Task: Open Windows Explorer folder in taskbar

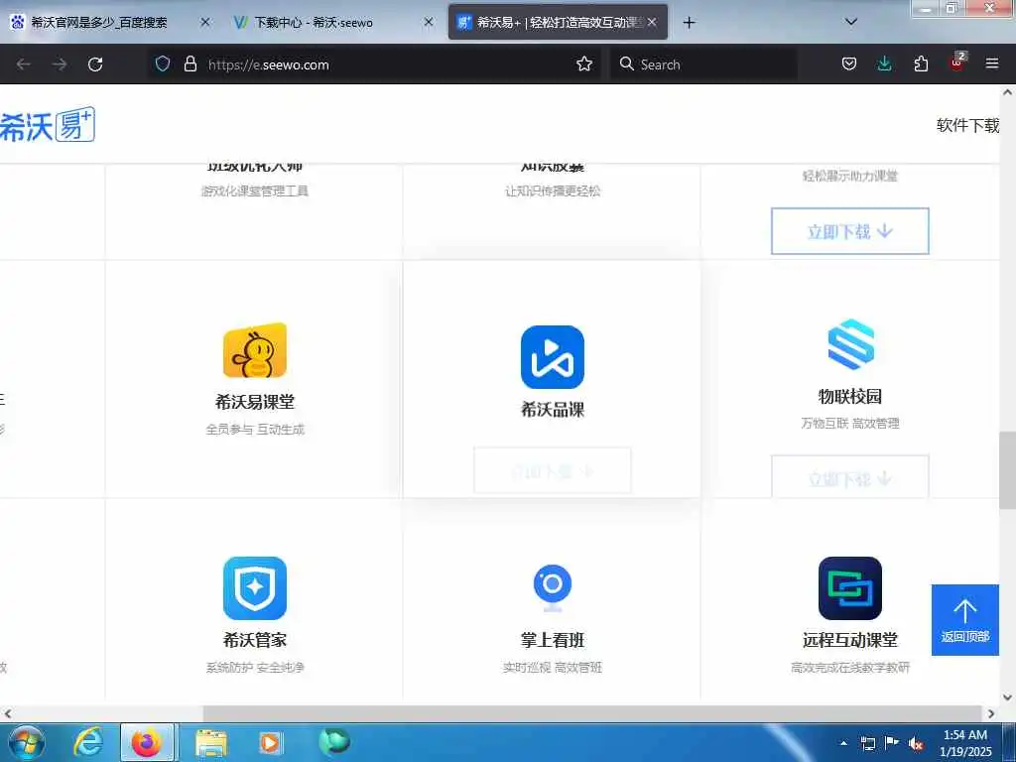Action: pyautogui.click(x=211, y=742)
